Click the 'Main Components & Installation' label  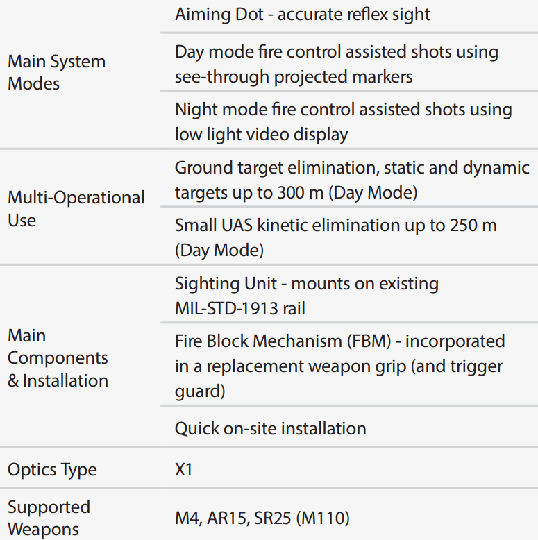(x=58, y=358)
